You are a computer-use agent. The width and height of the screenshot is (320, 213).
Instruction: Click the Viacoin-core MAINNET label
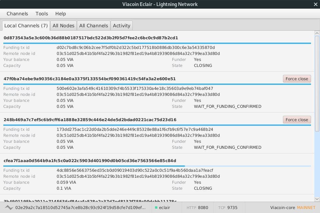click(293, 207)
